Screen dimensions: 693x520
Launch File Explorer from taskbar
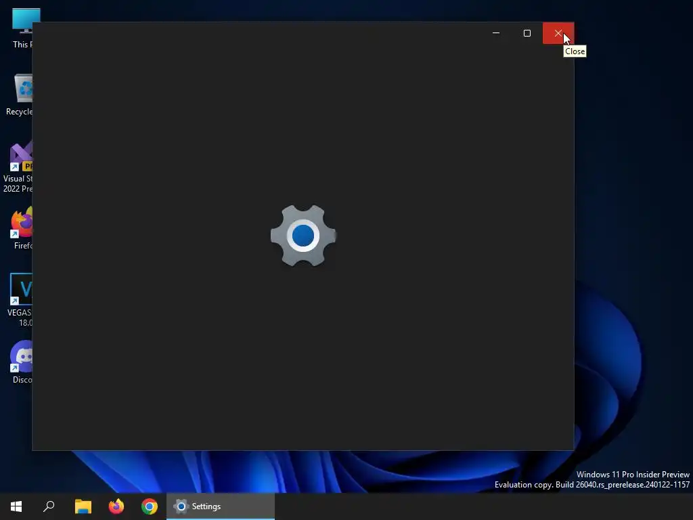[x=83, y=506]
